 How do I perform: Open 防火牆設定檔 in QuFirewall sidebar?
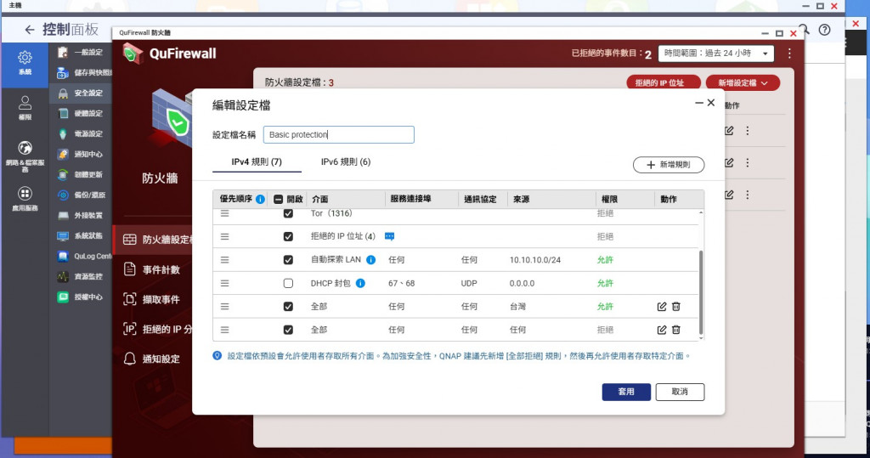(x=153, y=240)
